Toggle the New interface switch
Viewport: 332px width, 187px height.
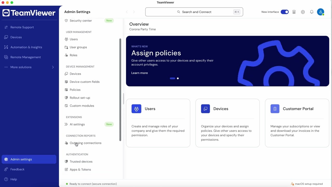click(285, 12)
